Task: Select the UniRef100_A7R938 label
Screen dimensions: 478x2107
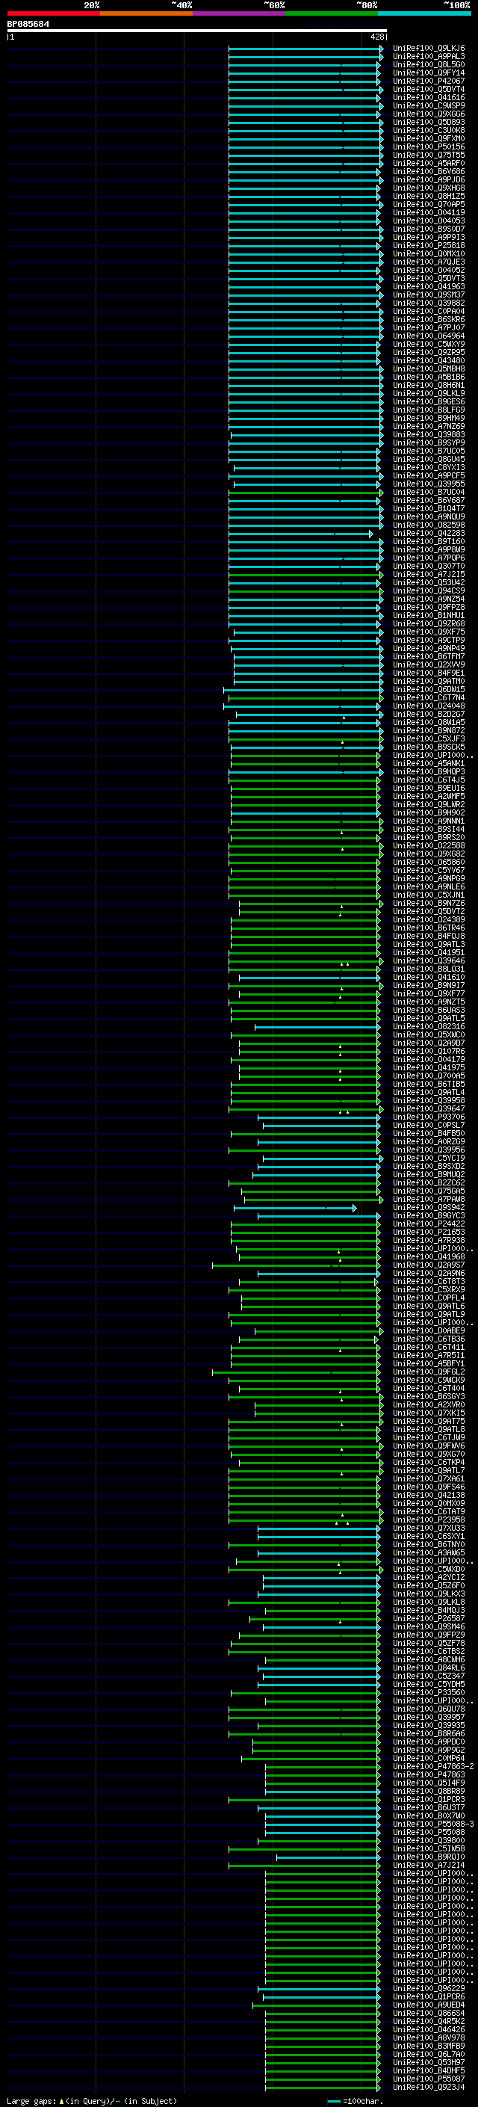Action: point(429,1240)
